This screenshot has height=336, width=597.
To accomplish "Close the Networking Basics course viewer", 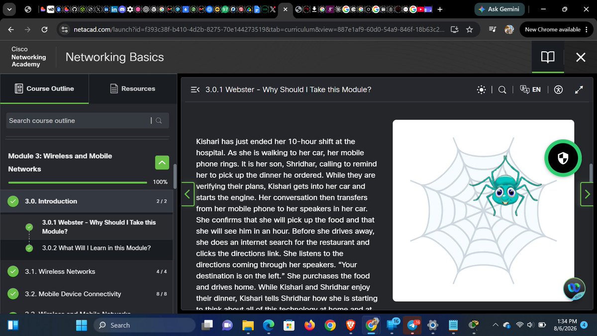I will point(580,57).
